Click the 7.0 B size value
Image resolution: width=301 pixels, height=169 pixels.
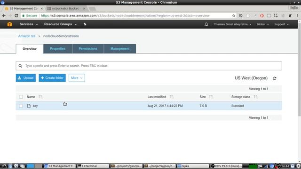(x=203, y=106)
